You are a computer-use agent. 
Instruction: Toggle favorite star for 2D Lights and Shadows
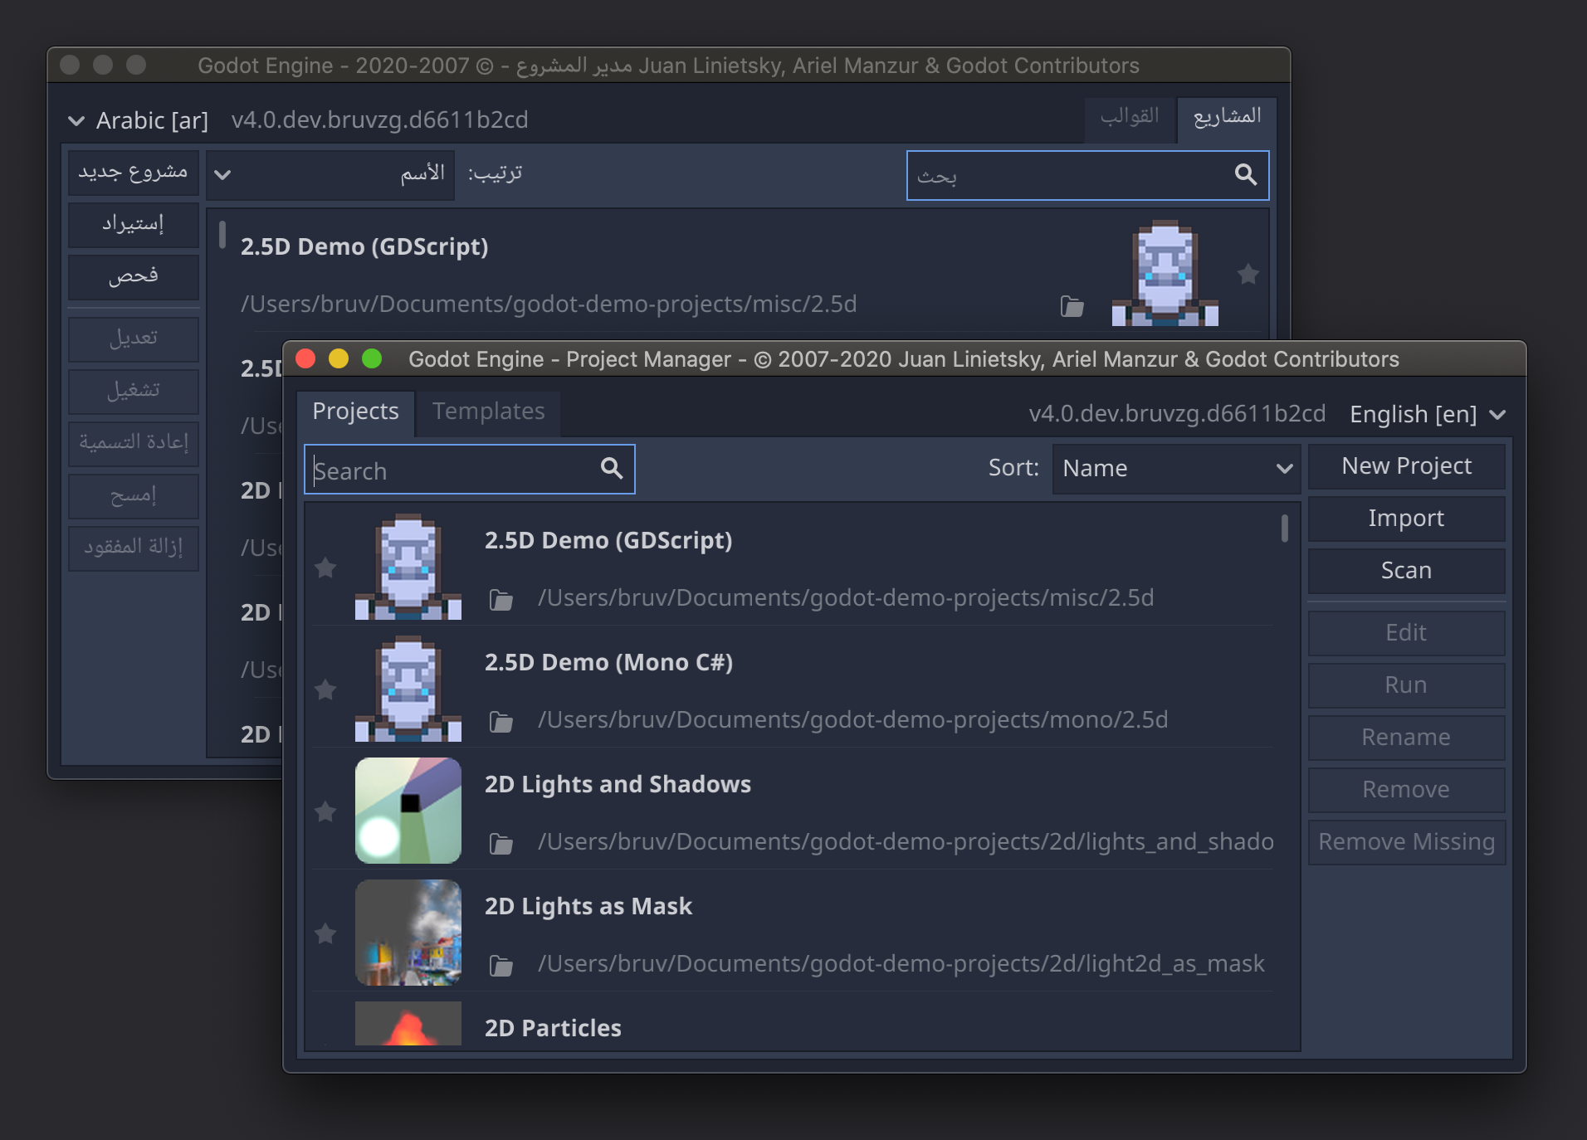click(325, 811)
